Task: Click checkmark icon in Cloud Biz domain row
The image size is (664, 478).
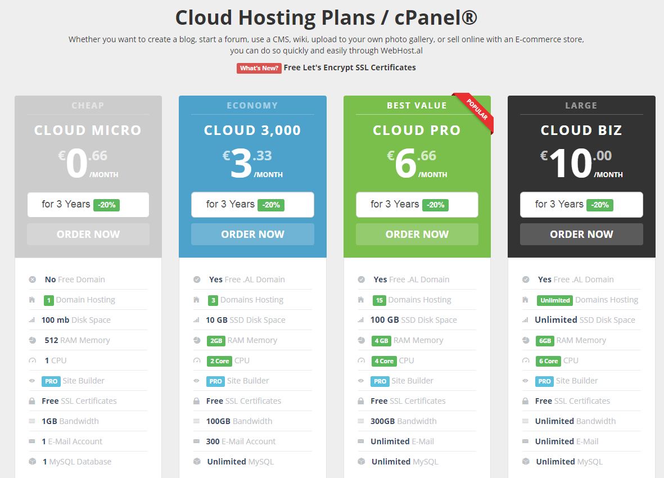Action: click(x=526, y=279)
